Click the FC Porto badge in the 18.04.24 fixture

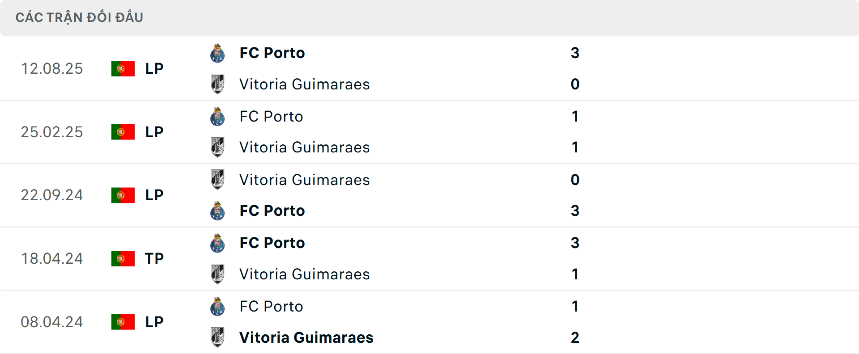[x=218, y=243]
